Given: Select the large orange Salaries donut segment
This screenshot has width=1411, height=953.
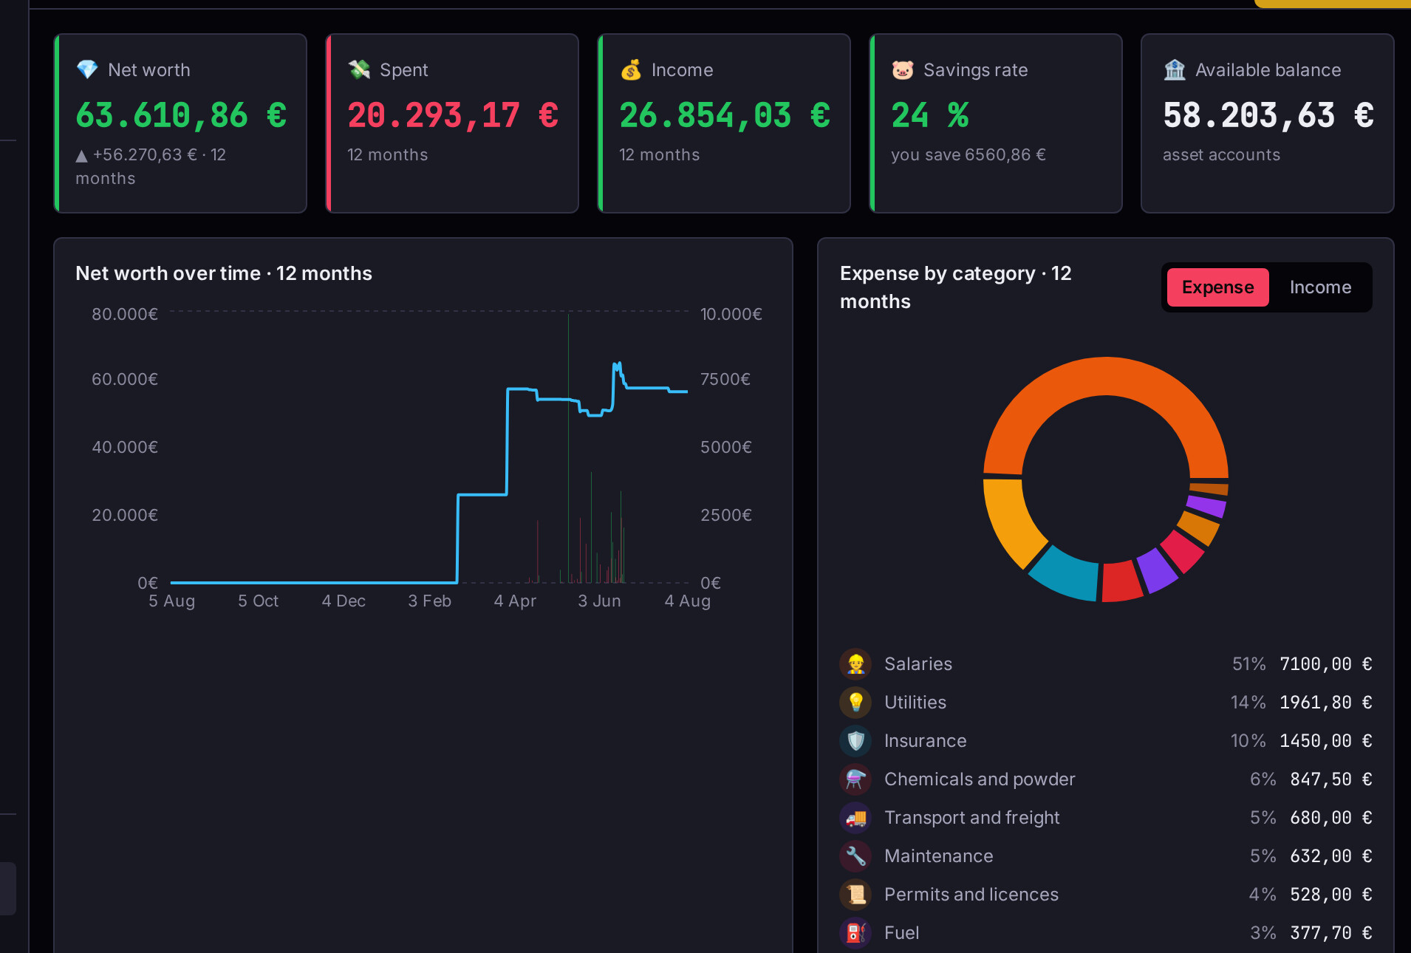Looking at the screenshot, I should click(1106, 377).
